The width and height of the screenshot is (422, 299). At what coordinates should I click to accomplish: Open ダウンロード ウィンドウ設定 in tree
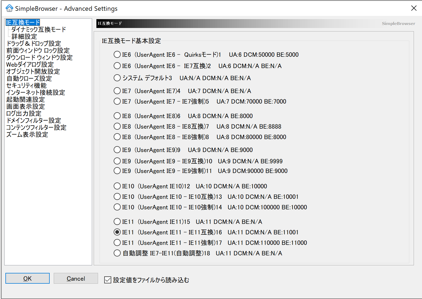[39, 58]
